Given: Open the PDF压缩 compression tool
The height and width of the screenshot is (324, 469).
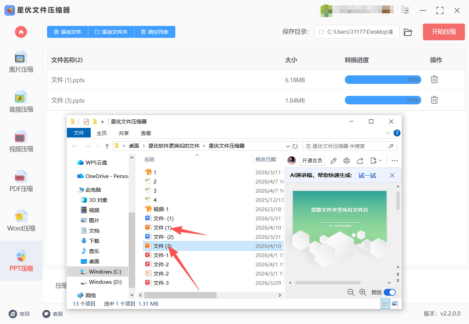Looking at the screenshot, I should pos(21,181).
